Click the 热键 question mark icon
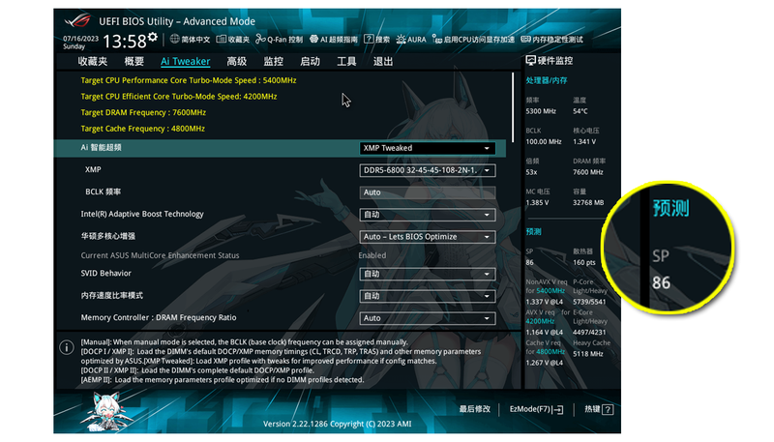Image resolution: width=774 pixels, height=442 pixels. pos(609,409)
